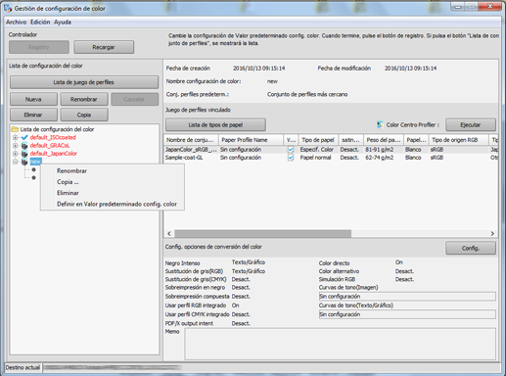Click the right arrow of the horizontal scrollbar

(x=492, y=234)
